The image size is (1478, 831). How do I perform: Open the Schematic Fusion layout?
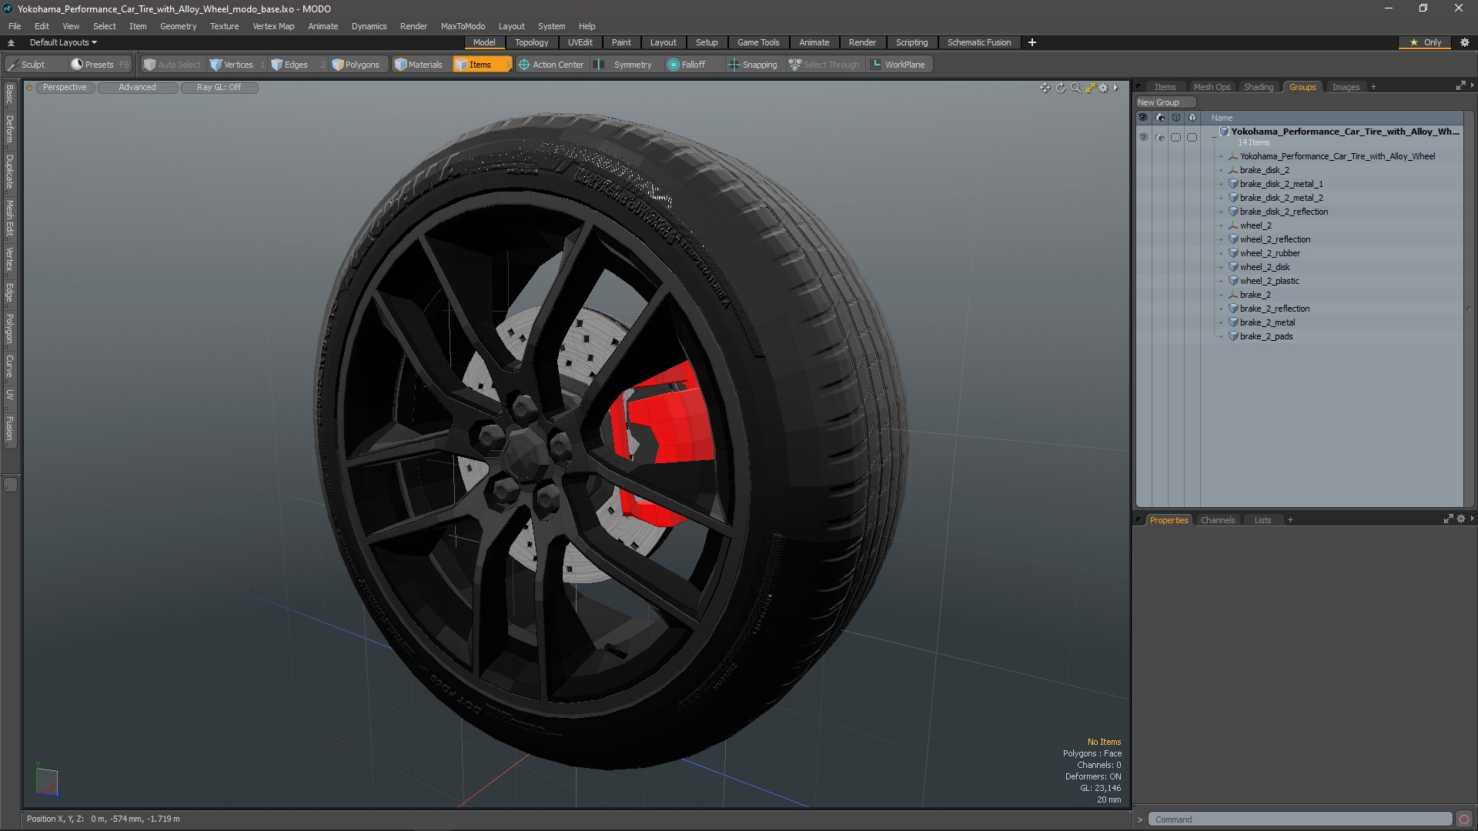tap(979, 42)
